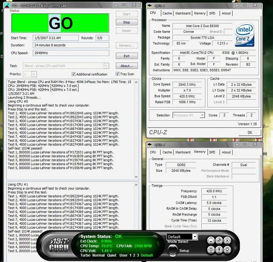This screenshot has height=262, width=273.
Task: Click the Start Time field in ORTHOS
Action: [56, 38]
